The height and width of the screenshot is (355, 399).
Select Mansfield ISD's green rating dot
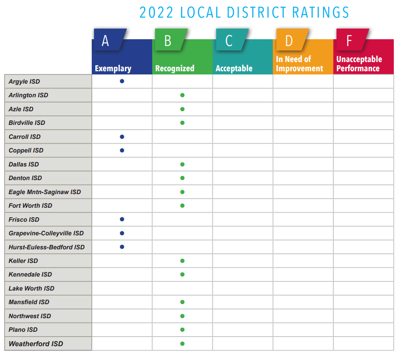click(x=182, y=302)
